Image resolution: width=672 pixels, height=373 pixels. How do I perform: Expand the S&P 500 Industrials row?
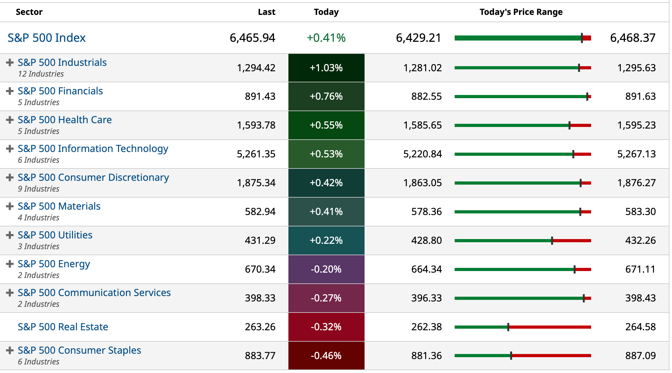tap(10, 62)
